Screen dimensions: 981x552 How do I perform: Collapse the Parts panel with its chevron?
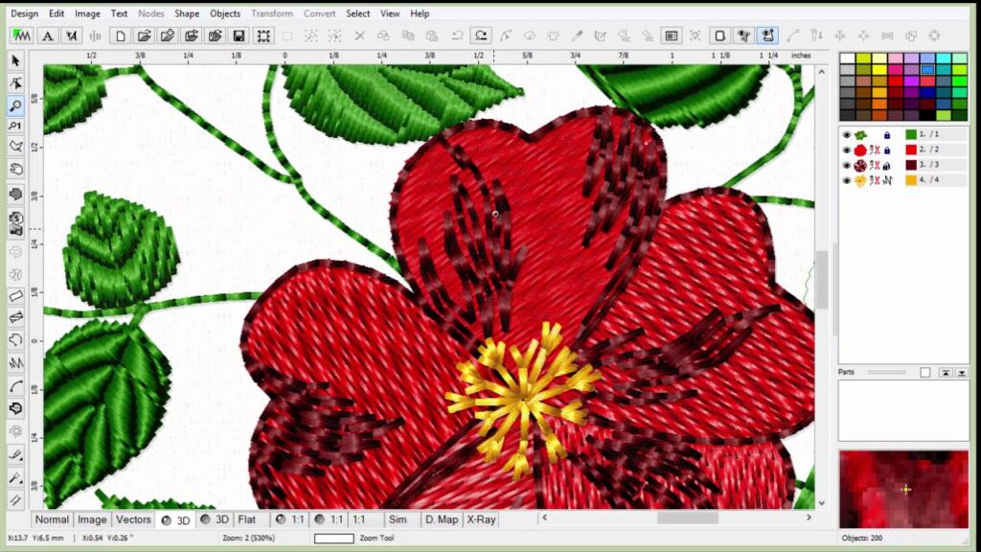[946, 373]
